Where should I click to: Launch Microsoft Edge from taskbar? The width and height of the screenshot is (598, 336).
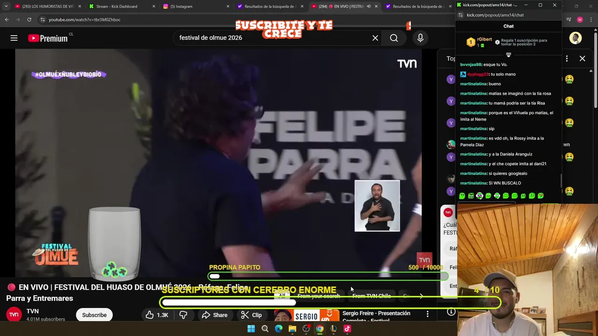tap(278, 329)
